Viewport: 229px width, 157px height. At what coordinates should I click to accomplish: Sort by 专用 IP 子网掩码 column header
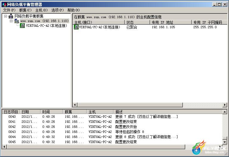(209, 22)
